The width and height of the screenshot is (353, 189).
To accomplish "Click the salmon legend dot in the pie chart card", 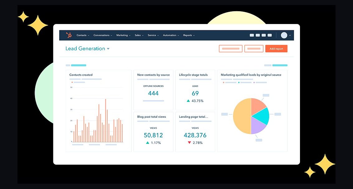I will tap(224, 83).
